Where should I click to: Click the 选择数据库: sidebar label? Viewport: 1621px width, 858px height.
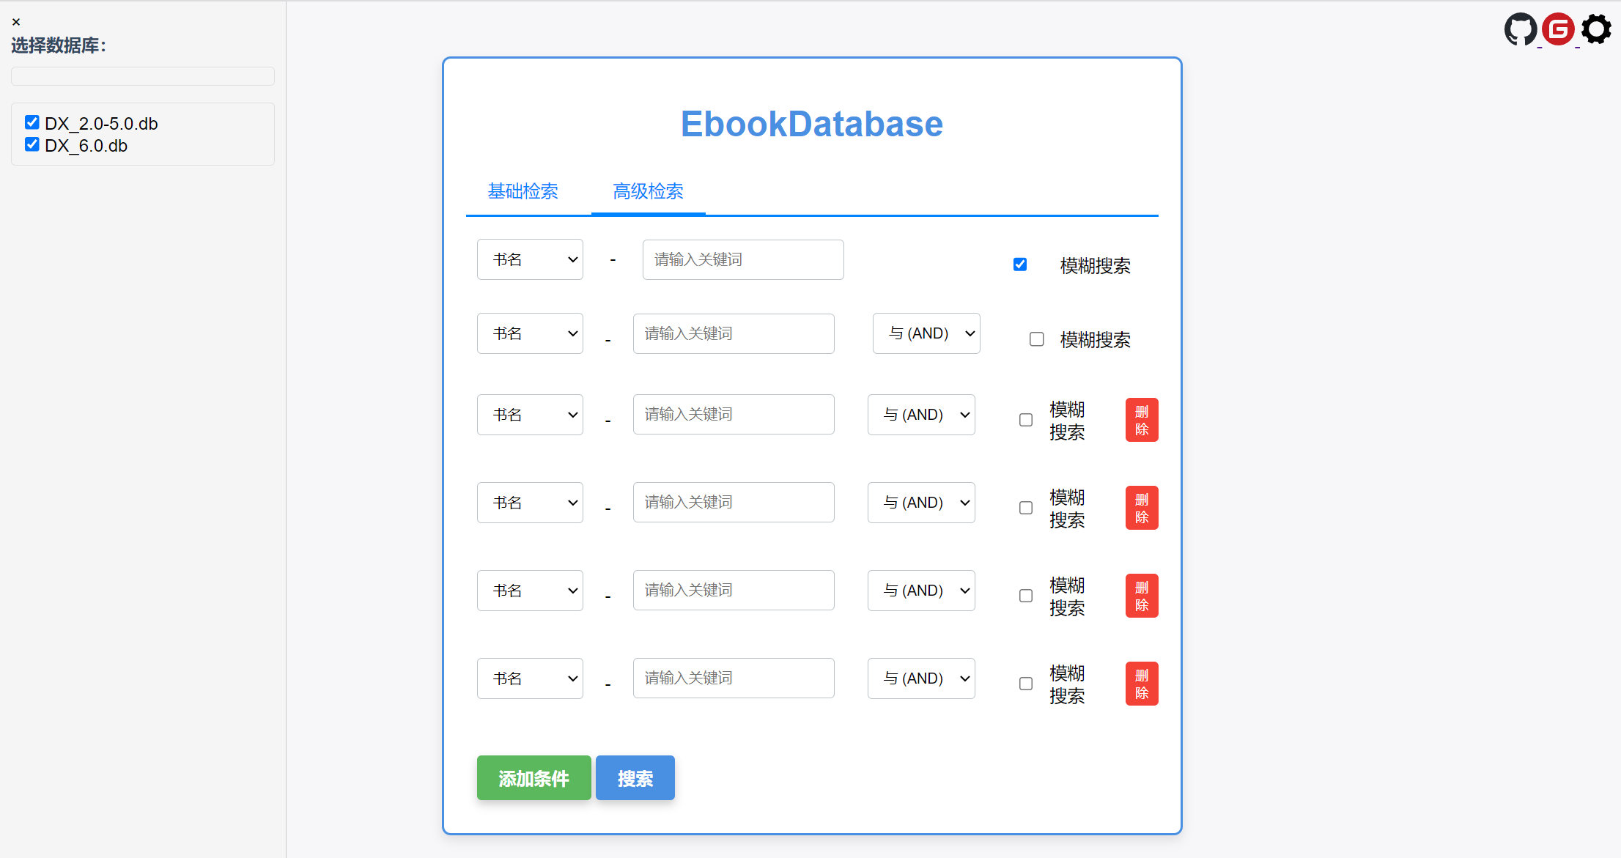click(x=59, y=45)
